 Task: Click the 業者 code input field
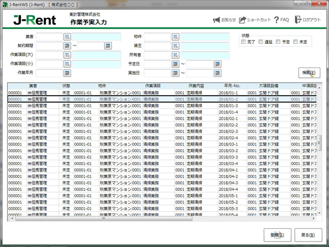click(x=49, y=37)
